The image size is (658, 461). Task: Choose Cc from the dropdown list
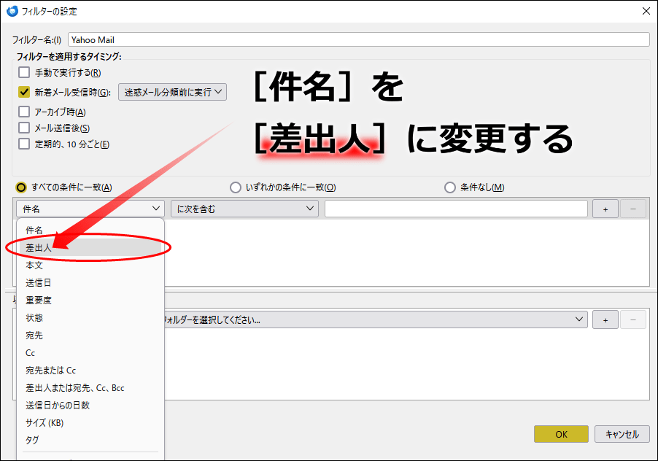(90, 353)
